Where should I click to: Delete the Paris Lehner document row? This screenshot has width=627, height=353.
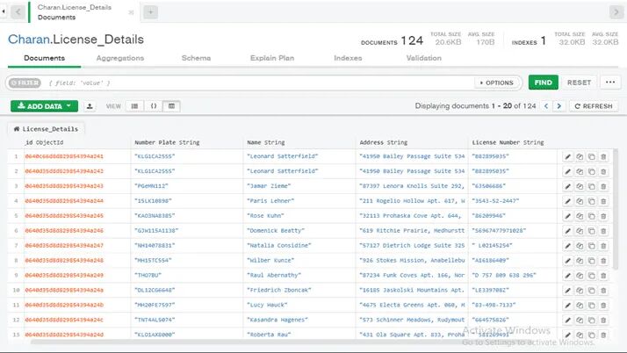point(603,201)
